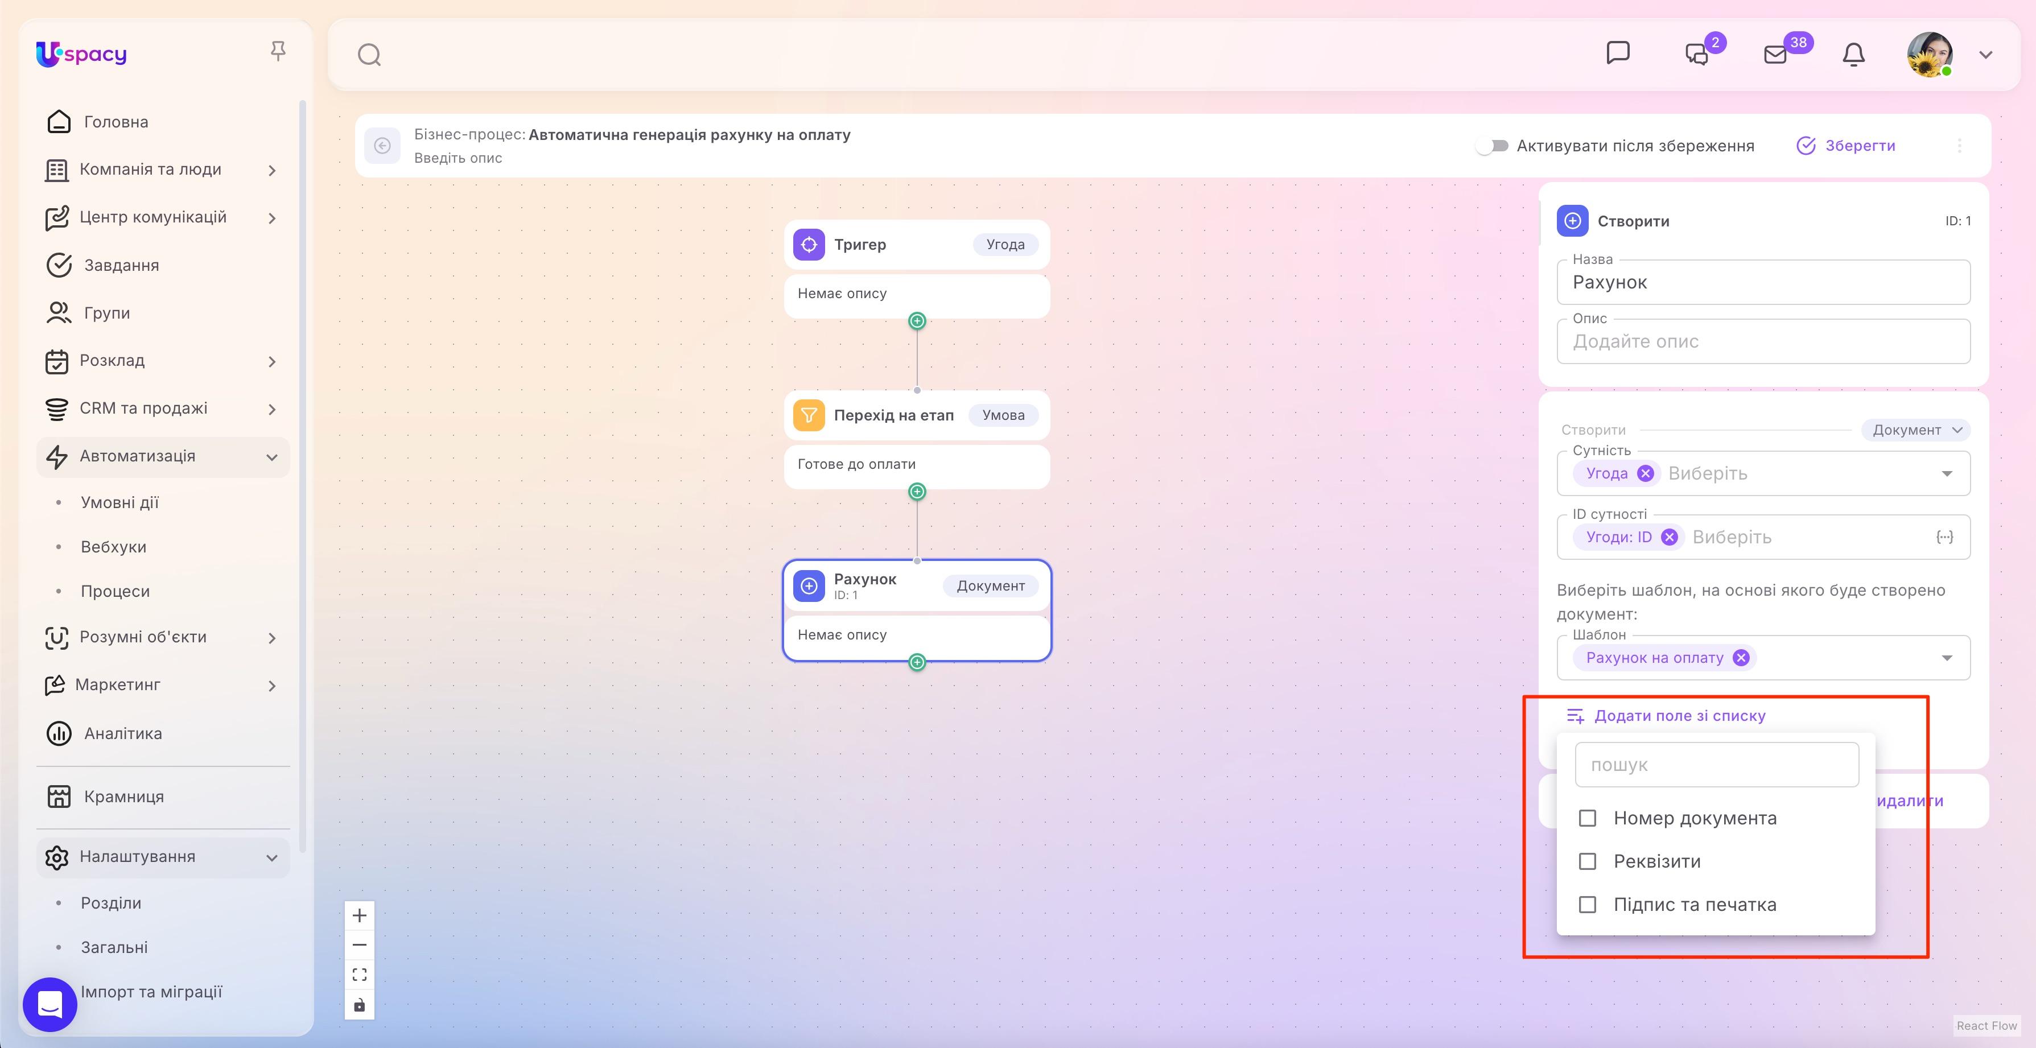Click the пошук search field
Image resolution: width=2036 pixels, height=1048 pixels.
tap(1717, 765)
